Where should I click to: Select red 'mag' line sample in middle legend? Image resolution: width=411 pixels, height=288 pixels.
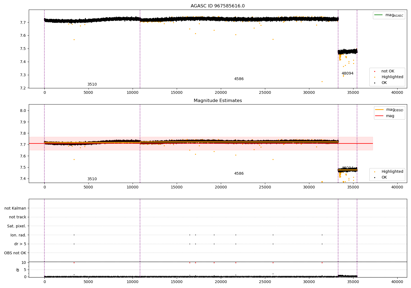click(379, 116)
